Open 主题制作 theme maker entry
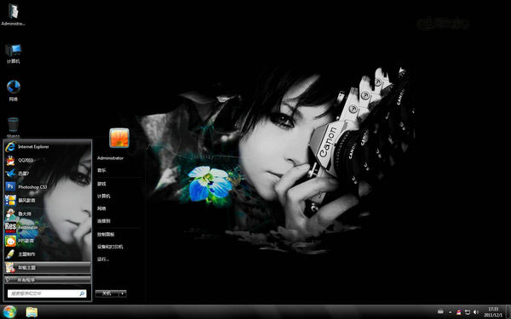 click(x=48, y=253)
